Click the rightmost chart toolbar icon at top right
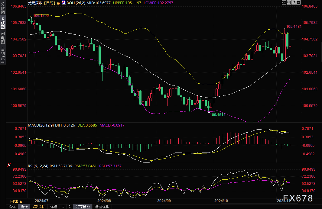This screenshot has height=209, width=322. tap(299, 2)
